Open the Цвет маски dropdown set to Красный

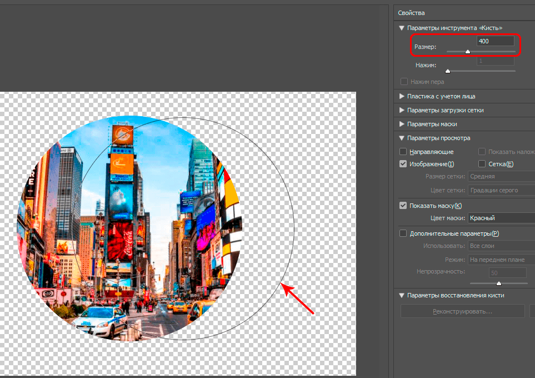(500, 218)
